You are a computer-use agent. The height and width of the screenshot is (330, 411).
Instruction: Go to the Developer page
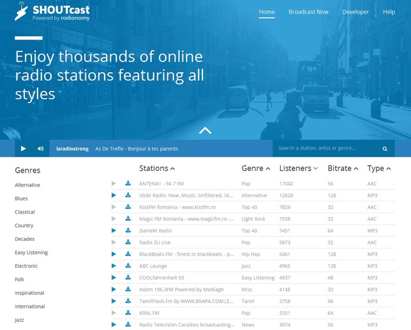coord(355,12)
